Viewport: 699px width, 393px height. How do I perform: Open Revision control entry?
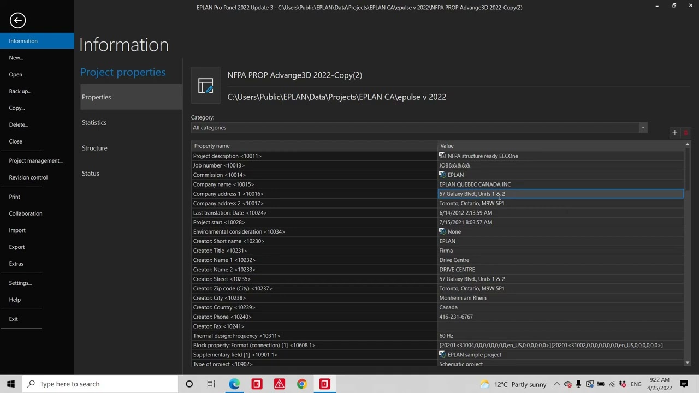tap(28, 177)
